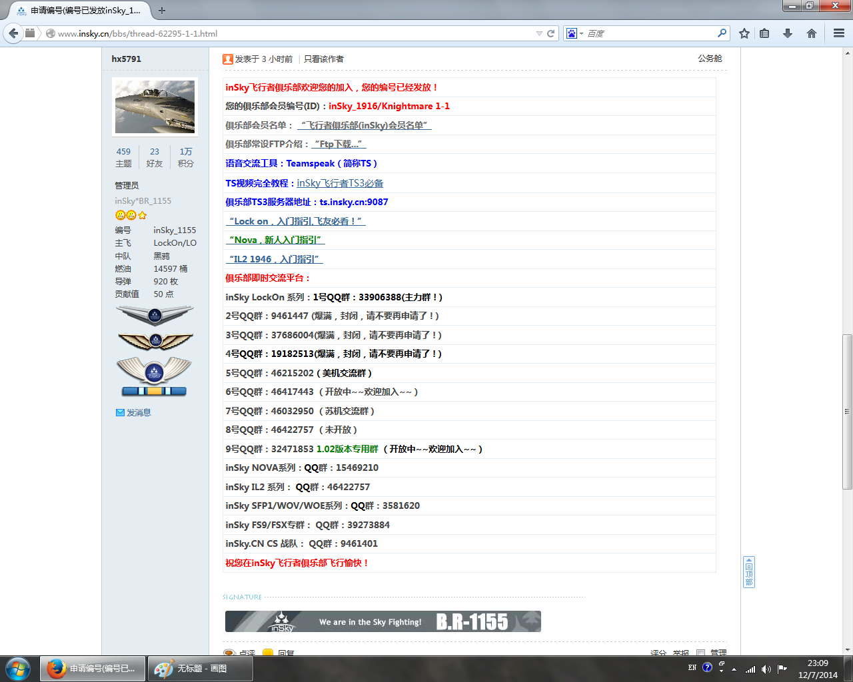Reload the current page
Image resolution: width=853 pixels, height=682 pixels.
point(551,33)
